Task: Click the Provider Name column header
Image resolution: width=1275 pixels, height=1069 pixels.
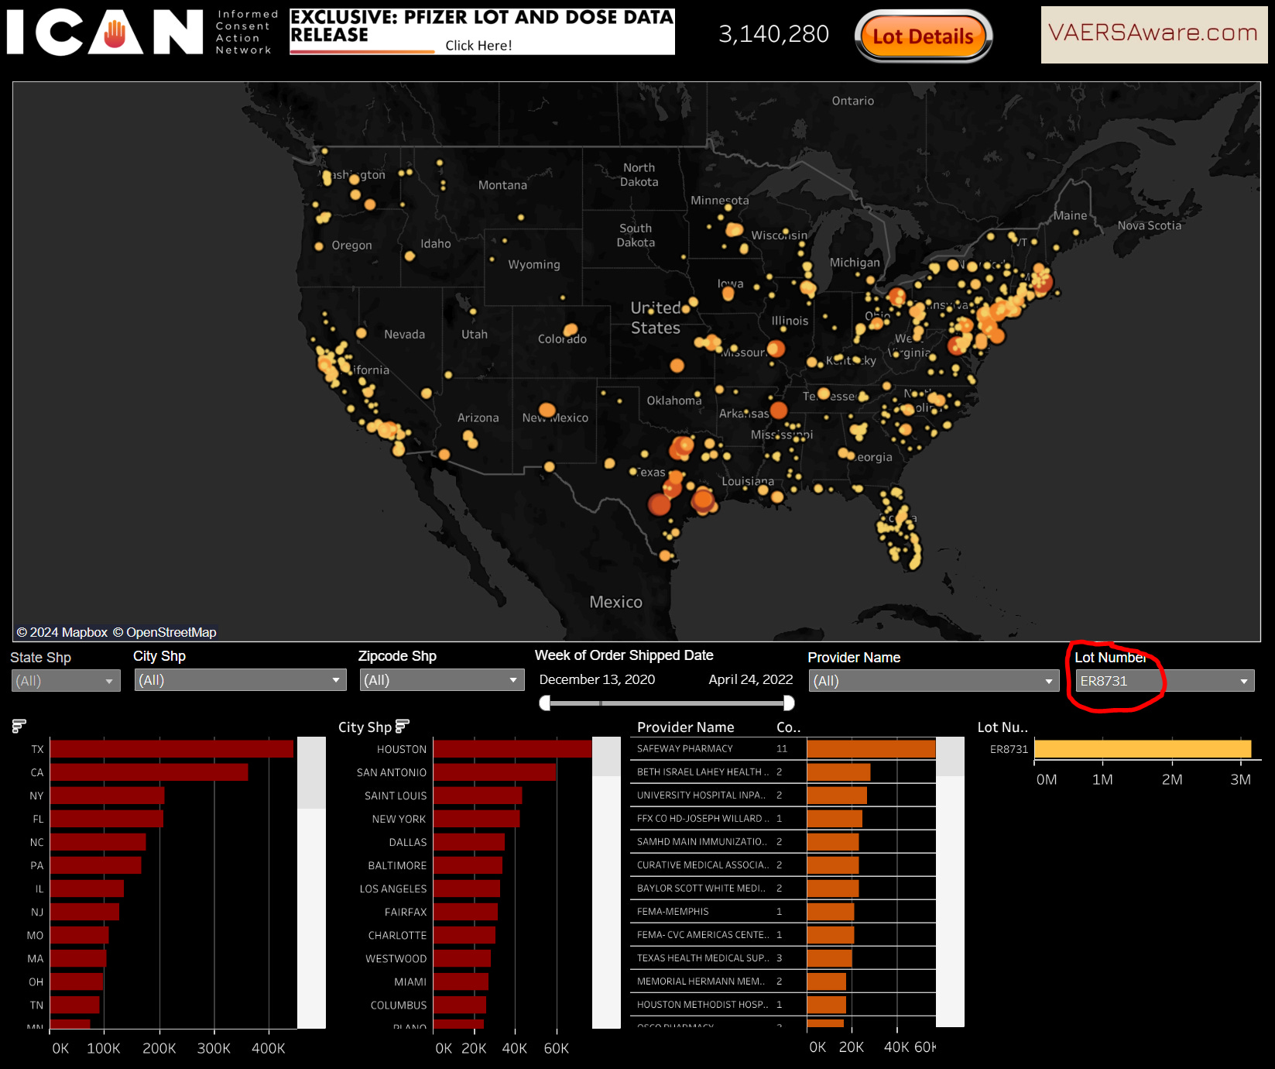Action: point(685,727)
